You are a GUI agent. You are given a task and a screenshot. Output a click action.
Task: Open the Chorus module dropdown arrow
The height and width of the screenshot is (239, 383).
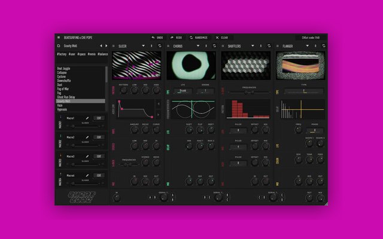(x=198, y=46)
